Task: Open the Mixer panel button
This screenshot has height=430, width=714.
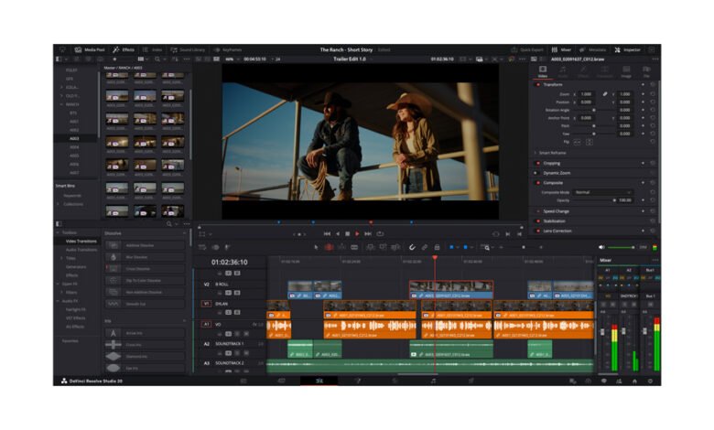Action: (561, 49)
